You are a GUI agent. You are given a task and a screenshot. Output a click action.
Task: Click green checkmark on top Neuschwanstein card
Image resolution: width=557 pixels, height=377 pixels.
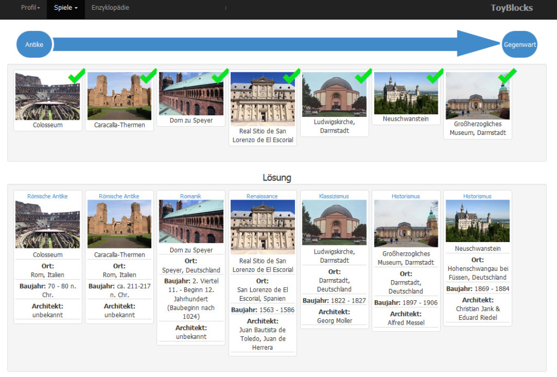click(435, 76)
